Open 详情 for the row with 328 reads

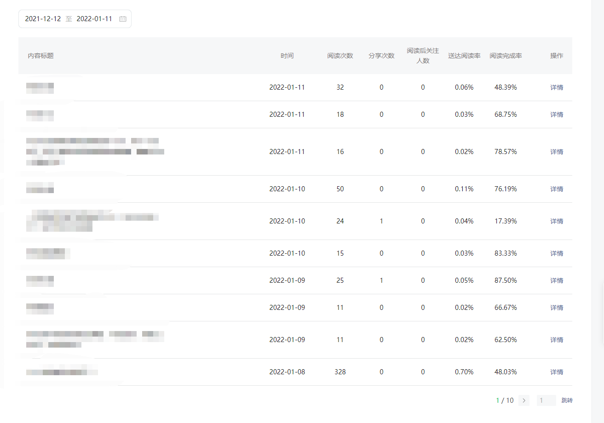(x=557, y=372)
